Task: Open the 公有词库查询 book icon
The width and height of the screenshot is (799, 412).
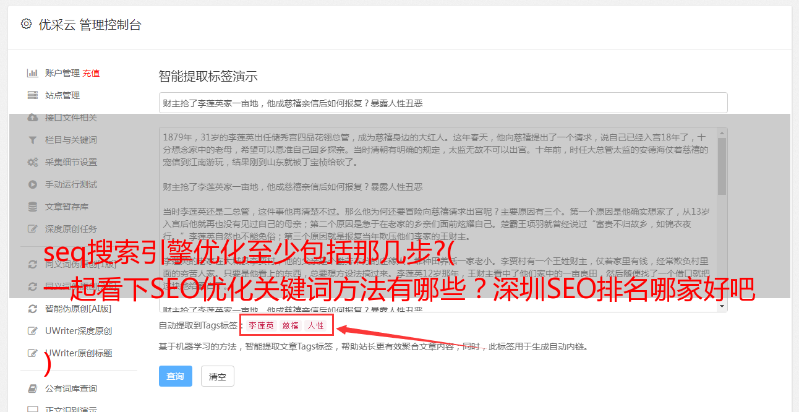Action: pyautogui.click(x=33, y=388)
